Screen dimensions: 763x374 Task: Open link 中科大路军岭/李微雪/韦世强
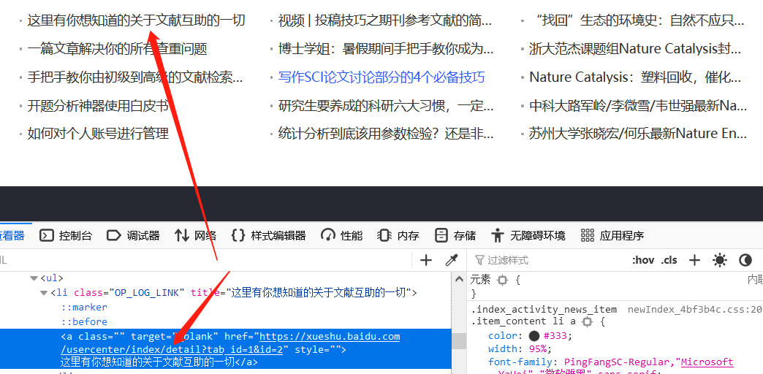coord(638,105)
